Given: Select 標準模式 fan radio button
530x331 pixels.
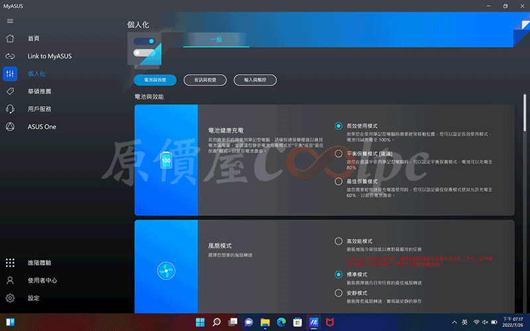Looking at the screenshot, I should click(339, 274).
